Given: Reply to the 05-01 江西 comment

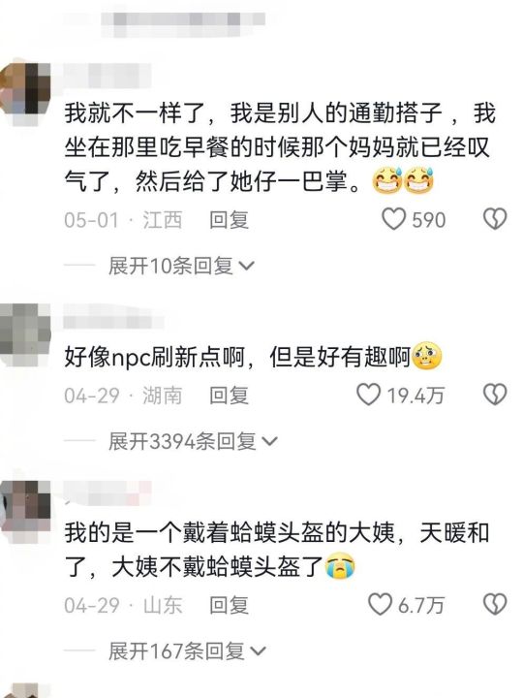Looking at the screenshot, I should [x=229, y=220].
